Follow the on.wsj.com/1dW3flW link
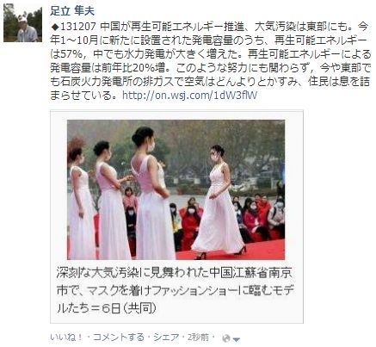The height and width of the screenshot is (347, 376). pos(189,96)
